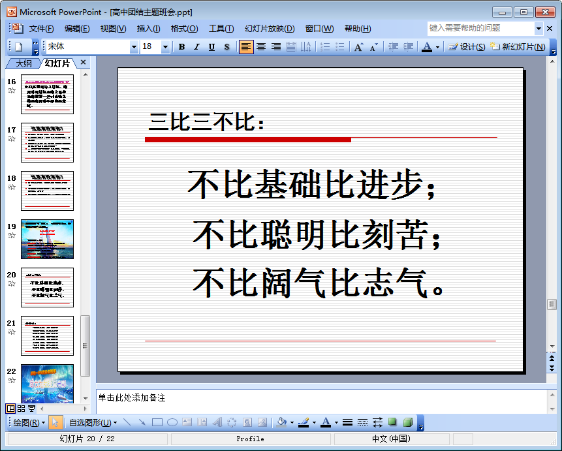
Task: Start slide show from current slide
Action: (31, 409)
